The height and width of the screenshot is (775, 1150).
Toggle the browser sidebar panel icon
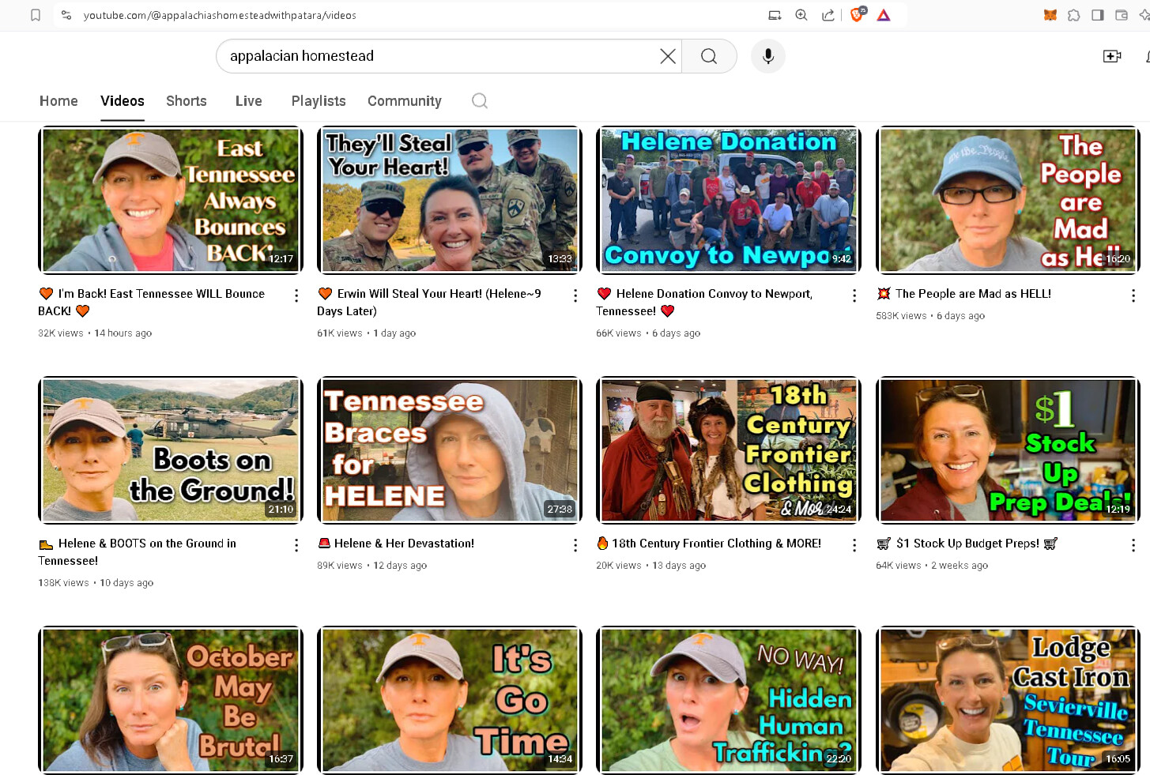pyautogui.click(x=1098, y=15)
